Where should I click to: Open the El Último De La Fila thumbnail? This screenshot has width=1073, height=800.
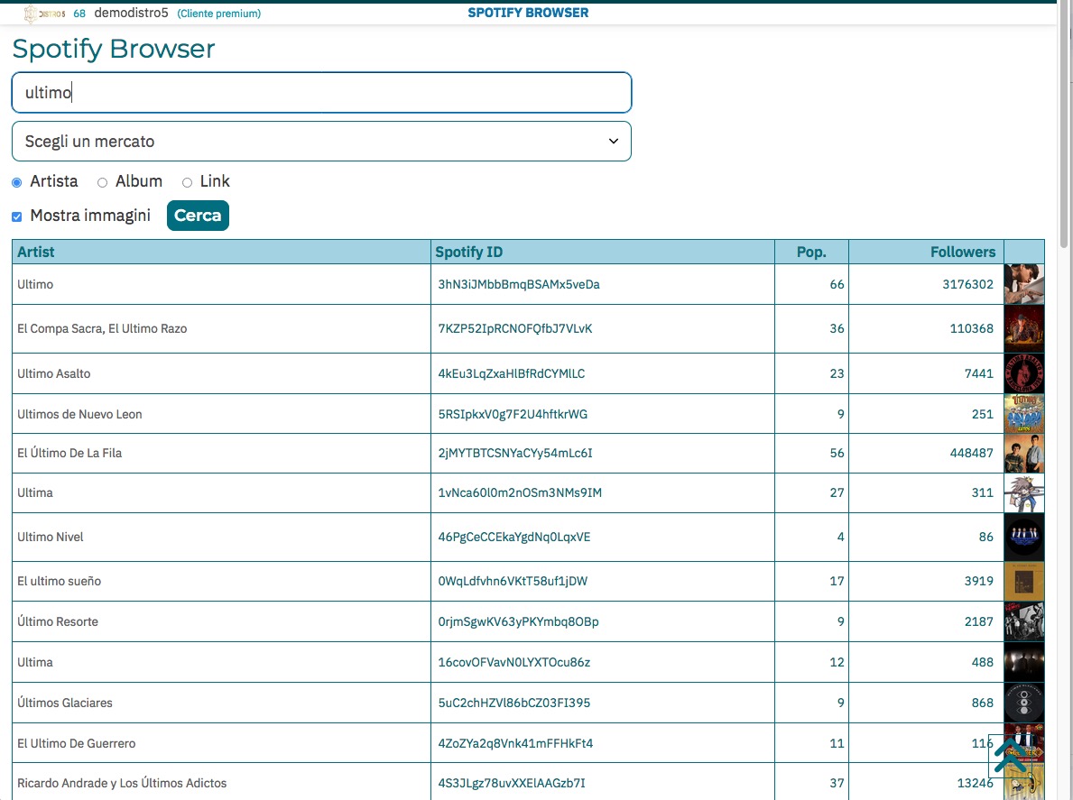click(1023, 454)
